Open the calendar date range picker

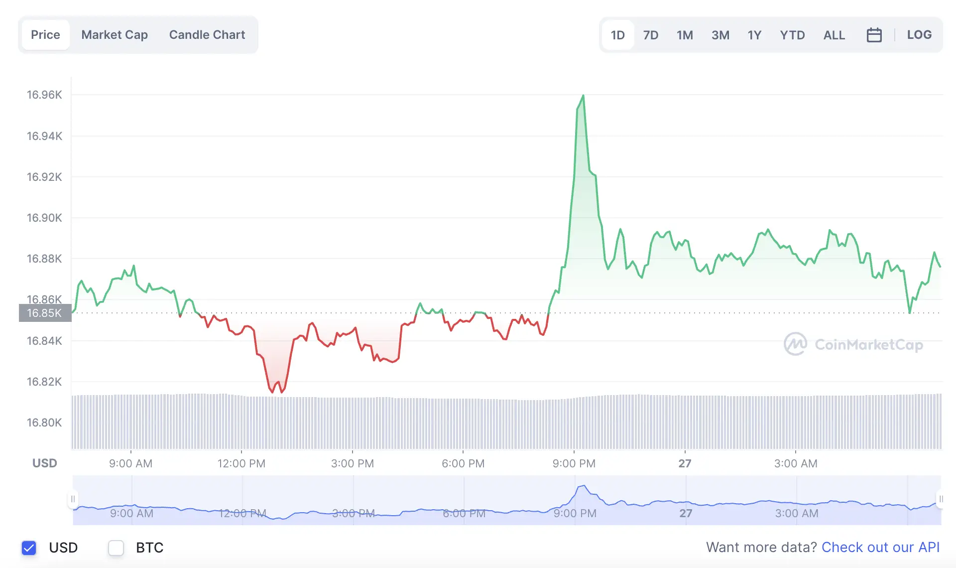pyautogui.click(x=874, y=34)
